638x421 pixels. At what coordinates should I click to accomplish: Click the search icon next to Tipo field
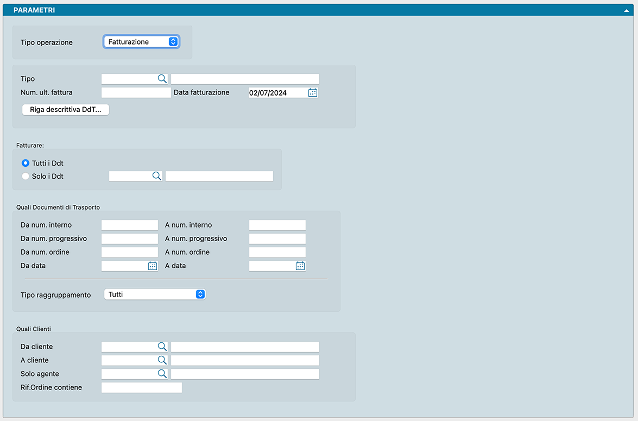tap(162, 79)
